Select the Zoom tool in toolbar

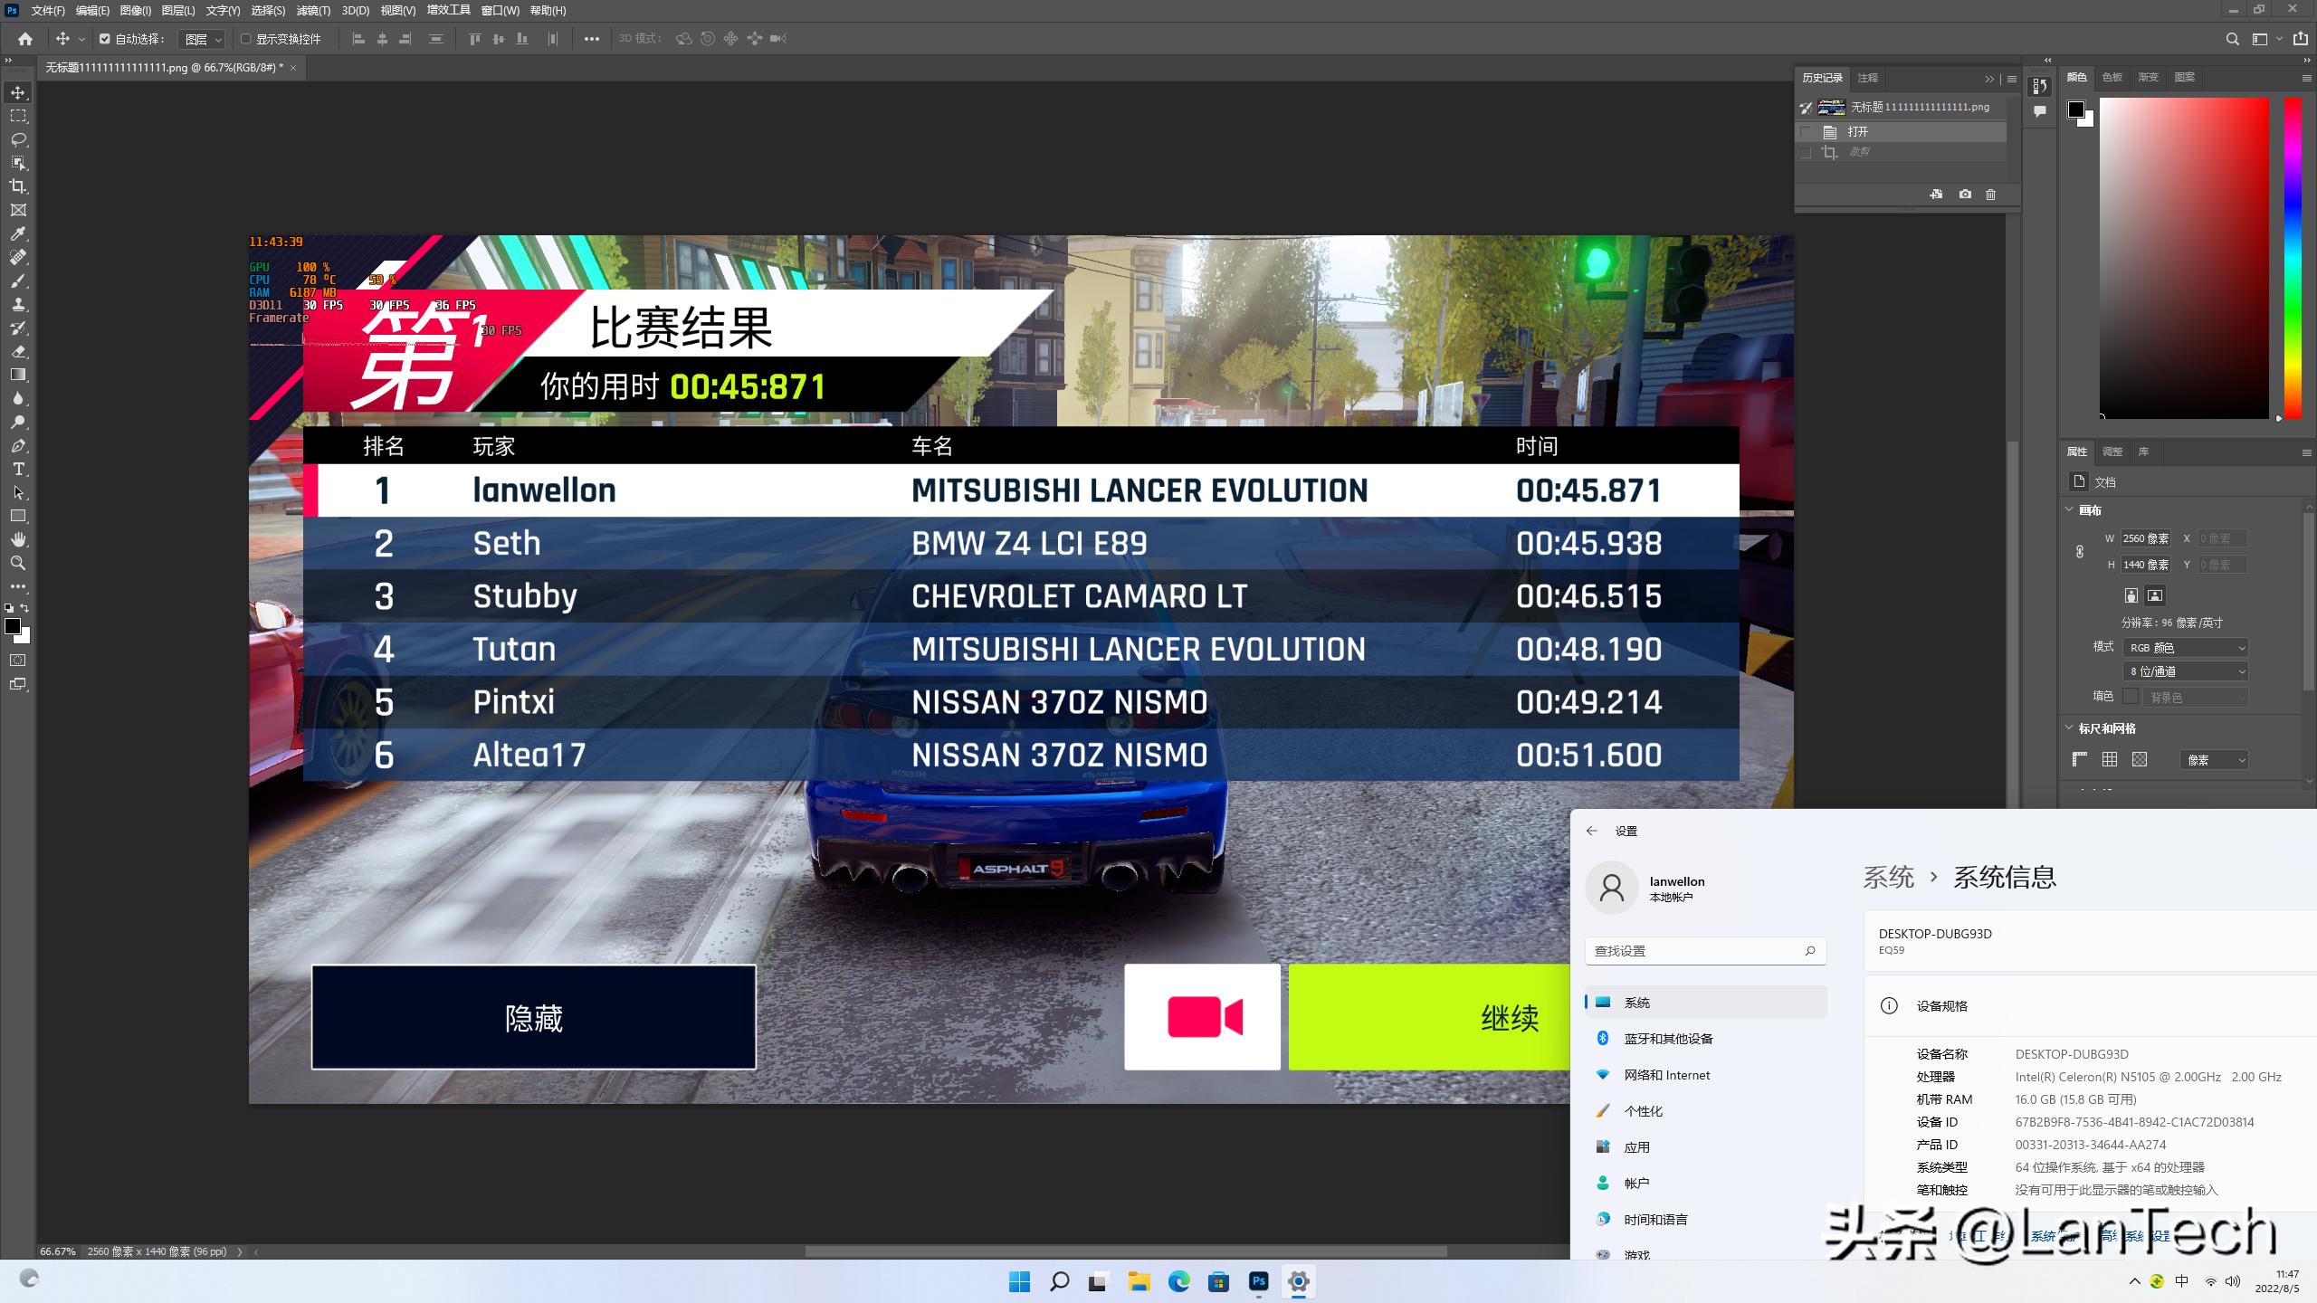pyautogui.click(x=18, y=563)
